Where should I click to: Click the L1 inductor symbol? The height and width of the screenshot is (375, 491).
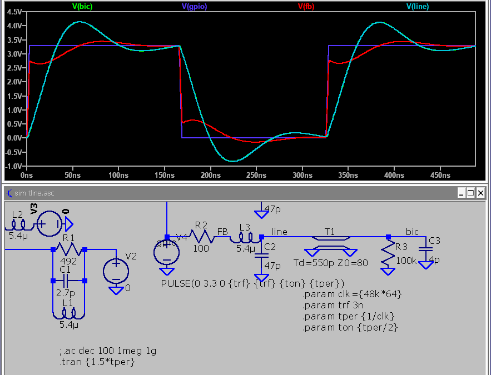tap(67, 315)
